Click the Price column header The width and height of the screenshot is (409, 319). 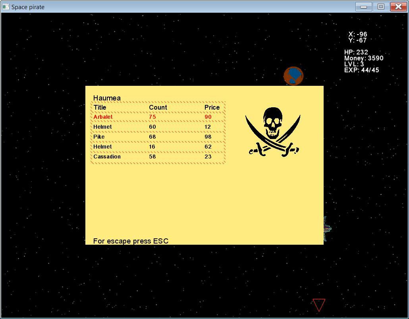coord(212,107)
